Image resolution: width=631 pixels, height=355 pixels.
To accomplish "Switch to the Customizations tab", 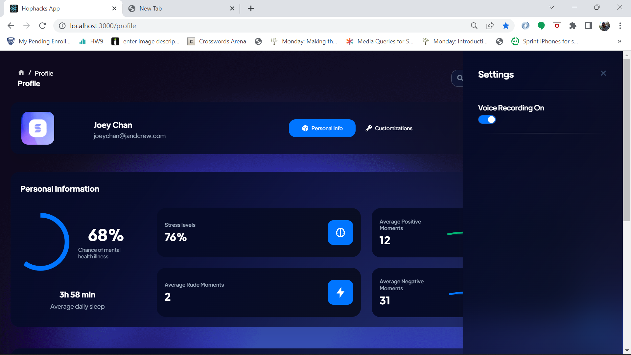I will (389, 128).
